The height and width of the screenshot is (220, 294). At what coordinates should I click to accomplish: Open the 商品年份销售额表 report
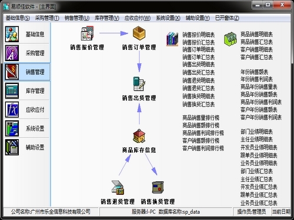pyautogui.click(x=259, y=94)
